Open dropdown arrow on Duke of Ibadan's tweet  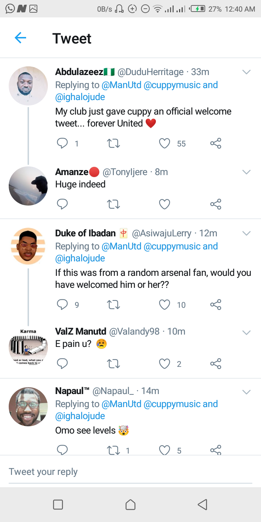click(x=246, y=233)
